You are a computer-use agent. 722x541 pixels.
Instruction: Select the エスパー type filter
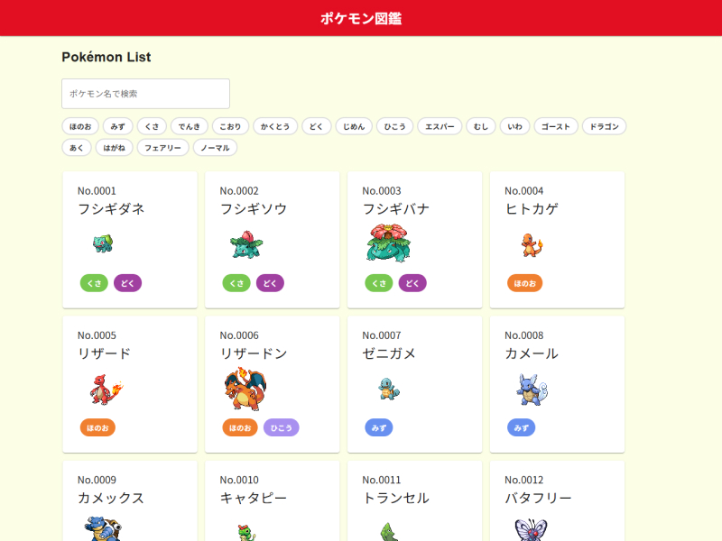point(440,126)
